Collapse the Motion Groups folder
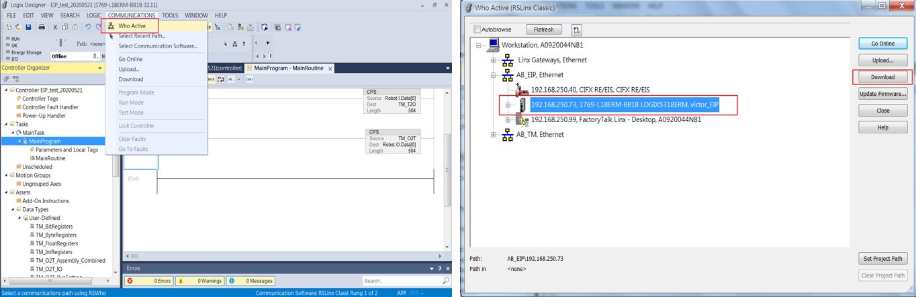This screenshot has height=297, width=916. tap(7, 176)
